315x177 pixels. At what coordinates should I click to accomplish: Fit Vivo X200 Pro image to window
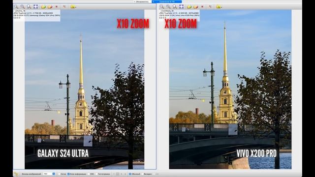[x=182, y=6]
